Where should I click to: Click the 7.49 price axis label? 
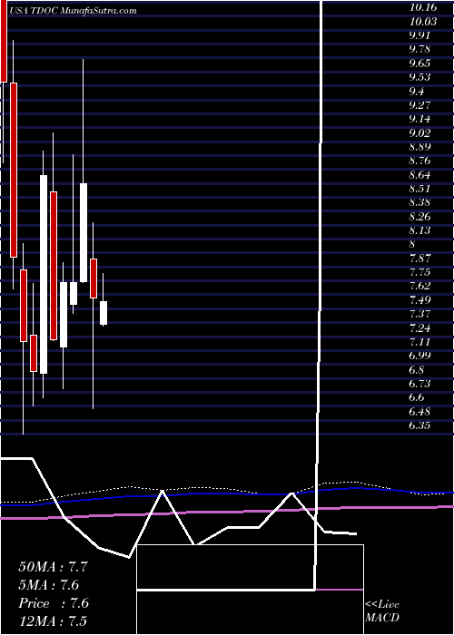[x=419, y=300]
